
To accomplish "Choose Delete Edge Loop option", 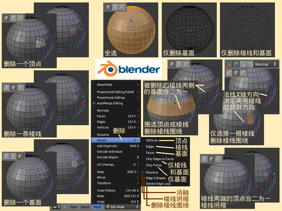I will tap(158, 184).
